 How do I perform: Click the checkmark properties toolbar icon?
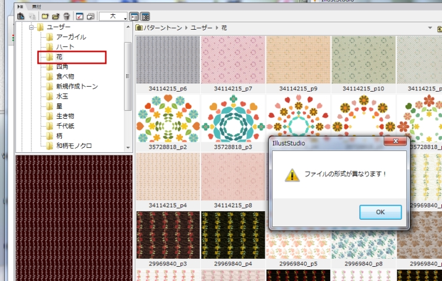coord(80,16)
